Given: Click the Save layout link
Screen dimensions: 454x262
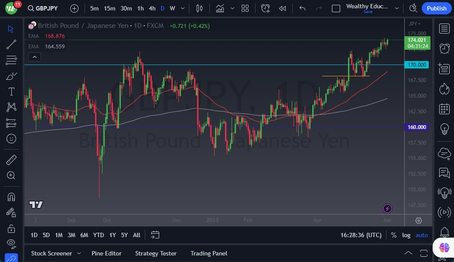Looking at the screenshot, I should (368, 12).
